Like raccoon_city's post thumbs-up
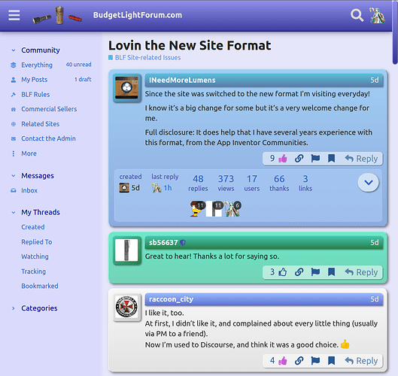This screenshot has width=398, height=376. point(282,360)
